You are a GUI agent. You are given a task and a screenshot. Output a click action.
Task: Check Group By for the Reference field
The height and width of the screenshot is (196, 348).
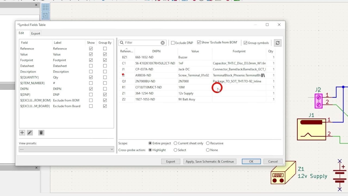coord(105,49)
